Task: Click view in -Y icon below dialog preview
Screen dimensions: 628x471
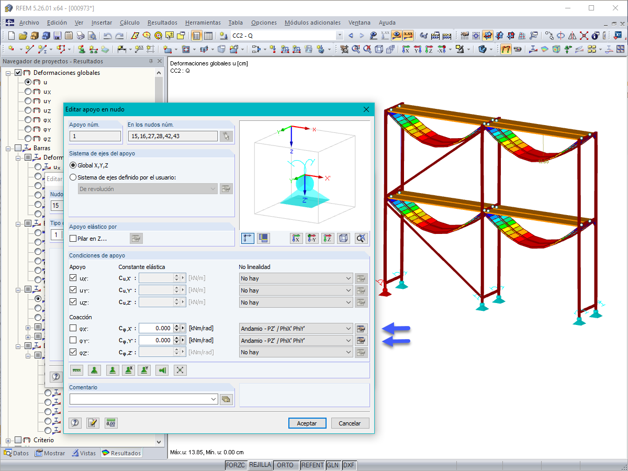Action: tap(312, 238)
